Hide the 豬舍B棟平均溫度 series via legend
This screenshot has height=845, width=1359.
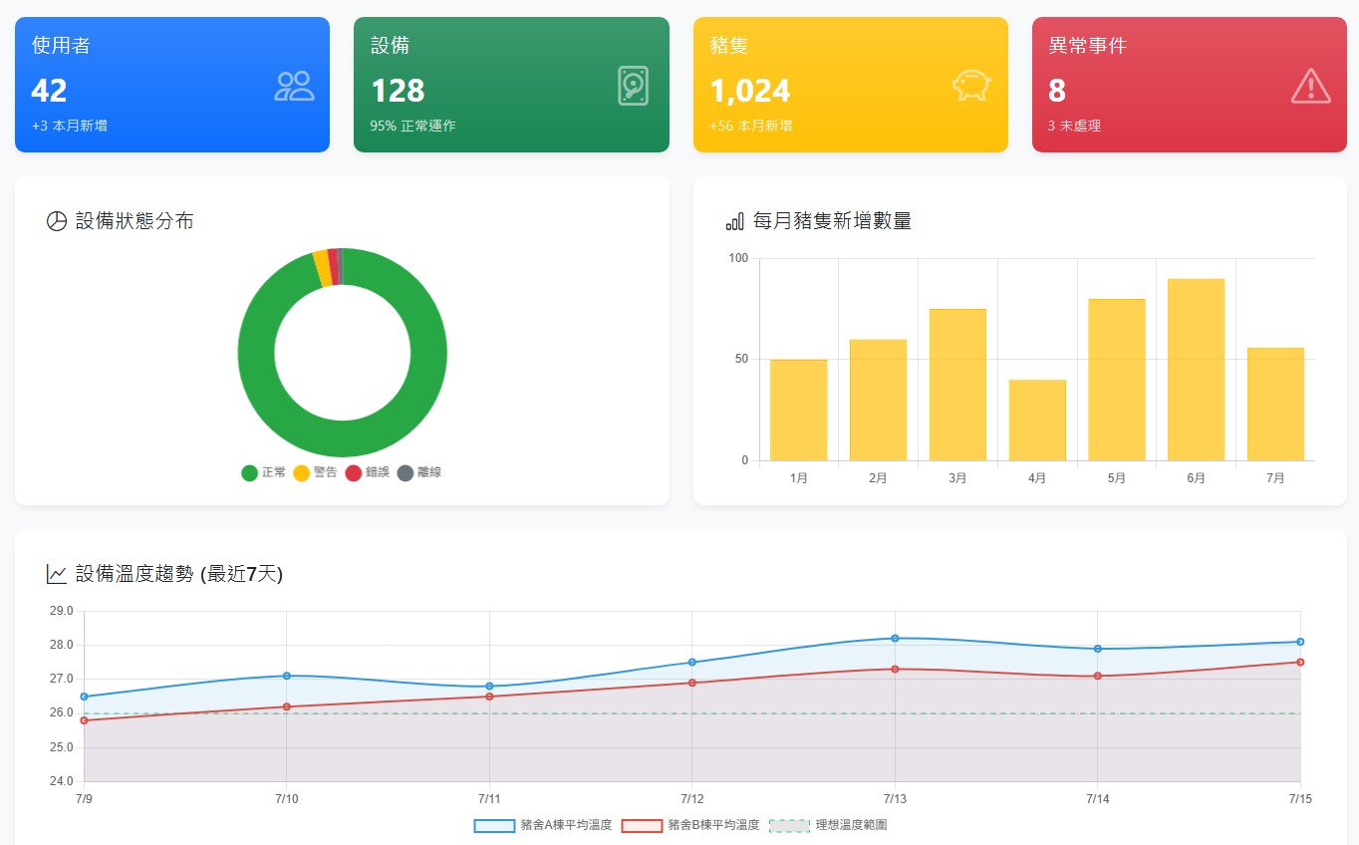pyautogui.click(x=690, y=825)
